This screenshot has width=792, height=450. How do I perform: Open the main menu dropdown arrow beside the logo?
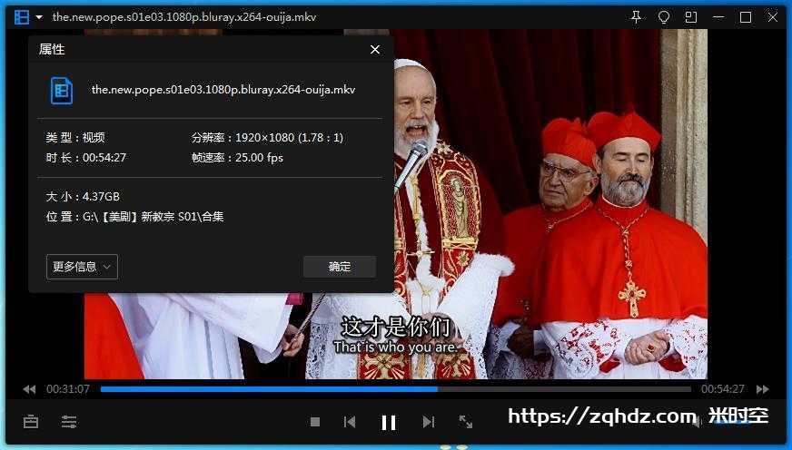coord(39,17)
